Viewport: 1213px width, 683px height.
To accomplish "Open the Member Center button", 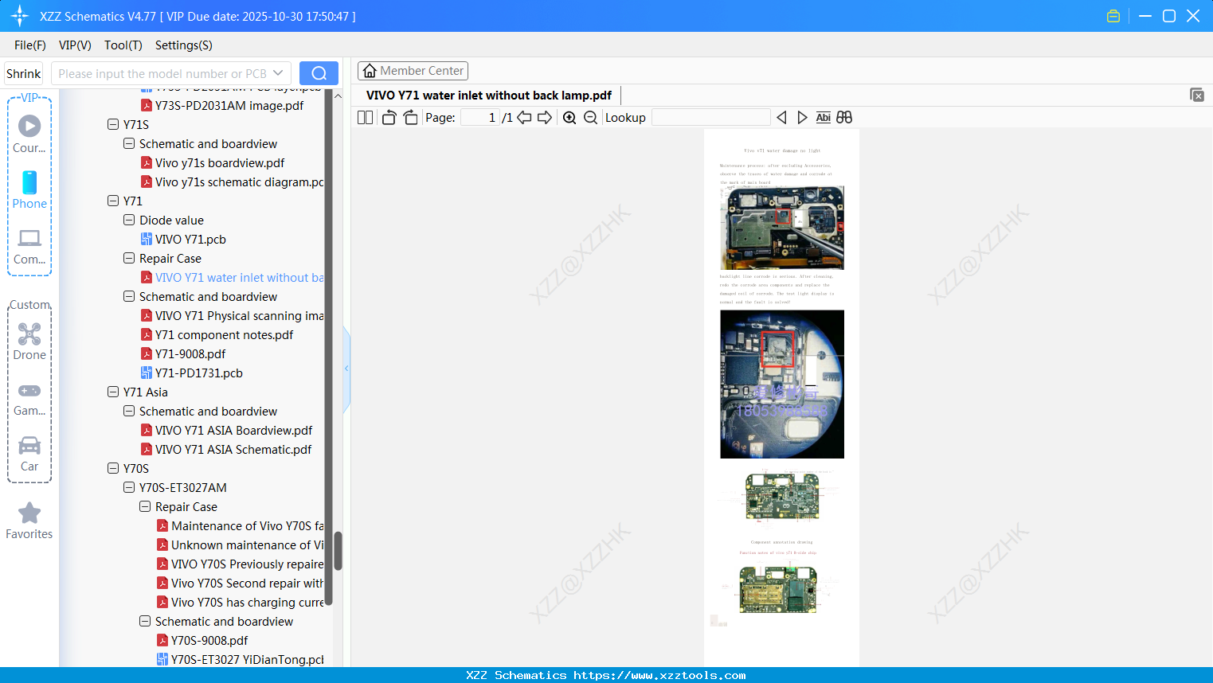I will pyautogui.click(x=413, y=71).
